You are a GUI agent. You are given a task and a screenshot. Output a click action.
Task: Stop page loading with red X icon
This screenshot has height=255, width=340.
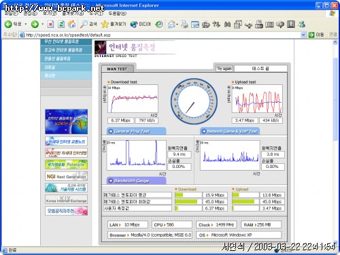50,24
